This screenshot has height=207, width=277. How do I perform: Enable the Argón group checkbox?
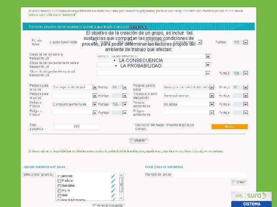[x=59, y=191]
